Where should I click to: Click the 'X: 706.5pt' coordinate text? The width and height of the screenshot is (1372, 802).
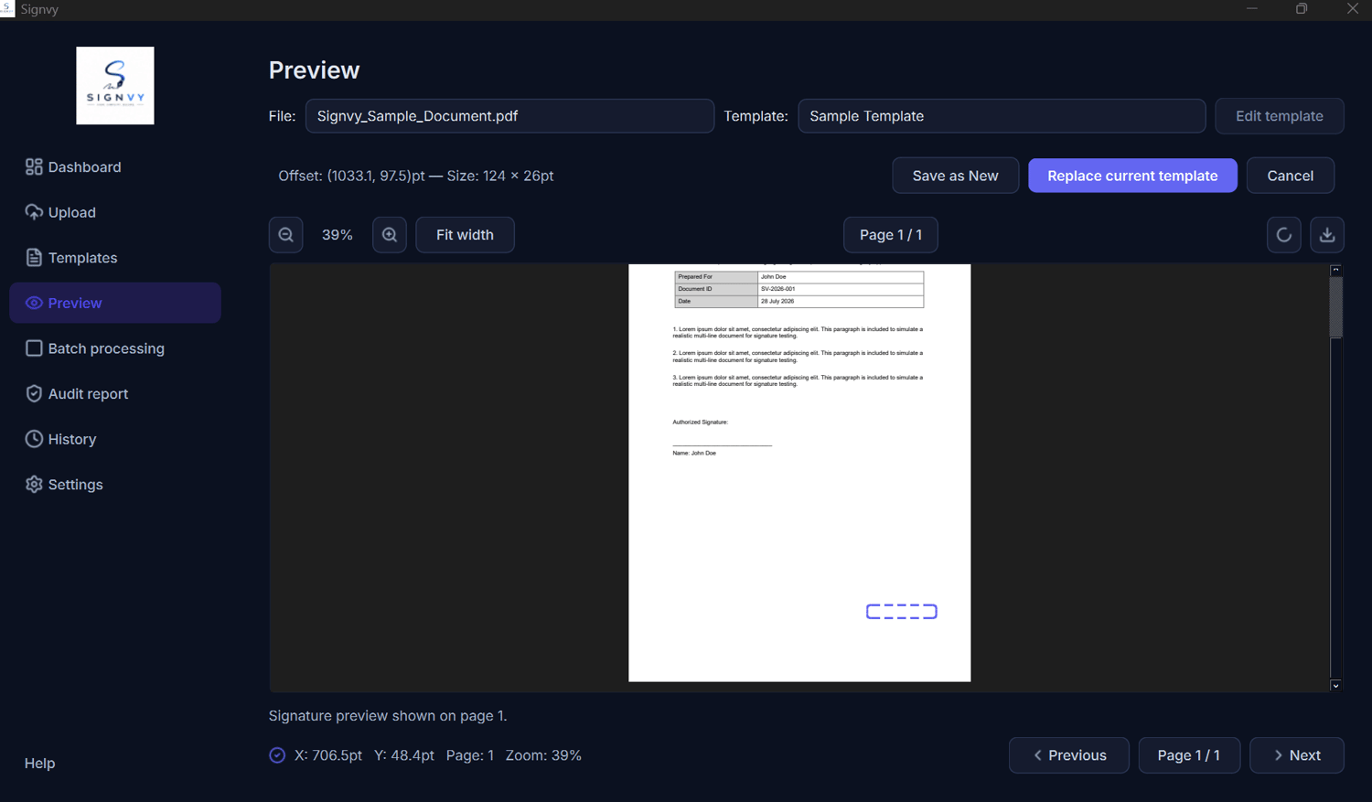(328, 755)
